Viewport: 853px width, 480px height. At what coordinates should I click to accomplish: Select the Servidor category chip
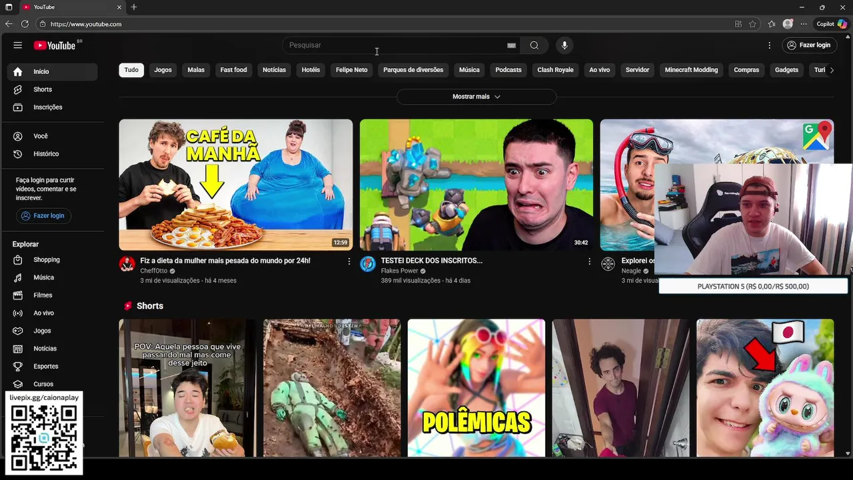pos(637,70)
